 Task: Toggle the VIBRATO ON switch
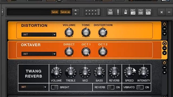click(x=140, y=87)
